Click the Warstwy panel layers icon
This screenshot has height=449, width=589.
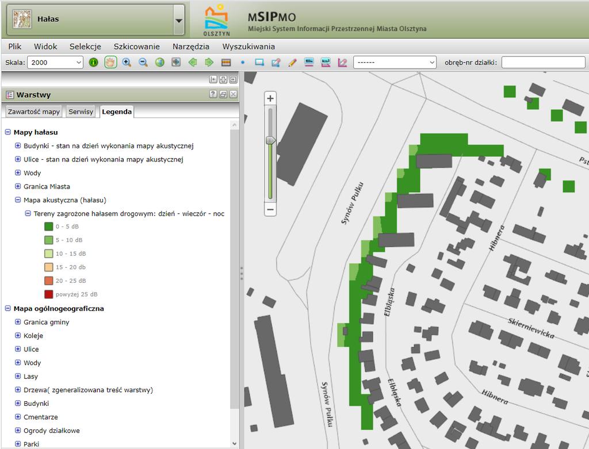point(10,95)
